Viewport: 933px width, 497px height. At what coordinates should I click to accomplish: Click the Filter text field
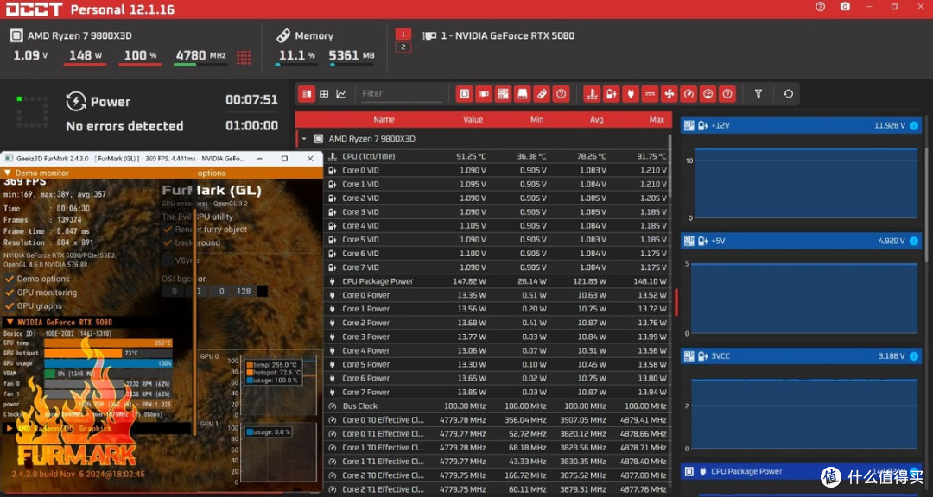tap(402, 94)
